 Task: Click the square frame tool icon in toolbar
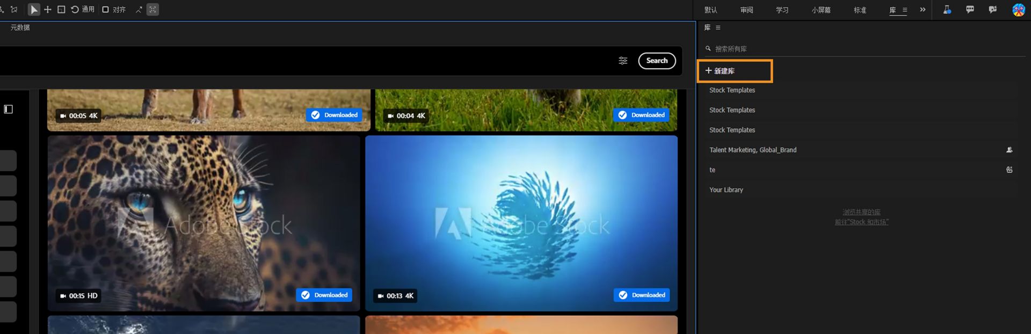point(61,10)
